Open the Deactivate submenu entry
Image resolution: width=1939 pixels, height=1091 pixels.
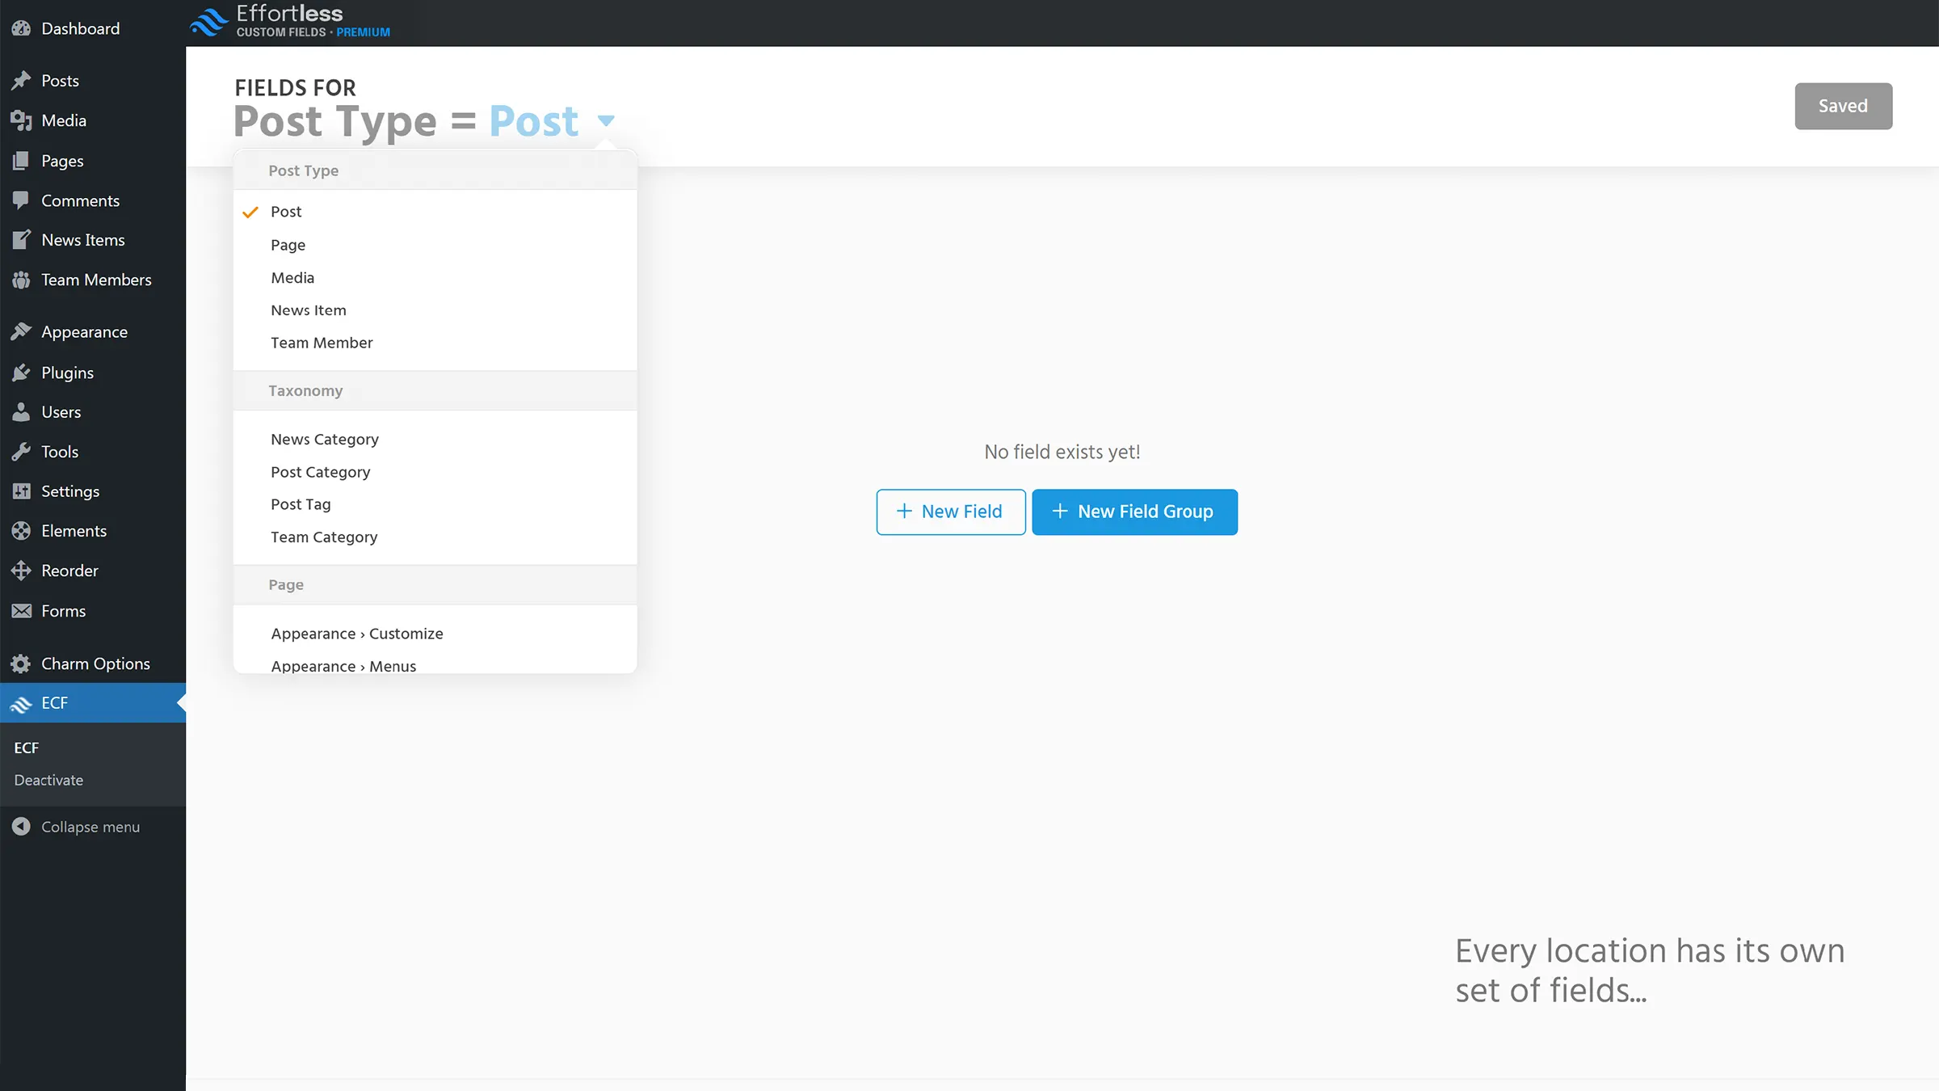48,780
